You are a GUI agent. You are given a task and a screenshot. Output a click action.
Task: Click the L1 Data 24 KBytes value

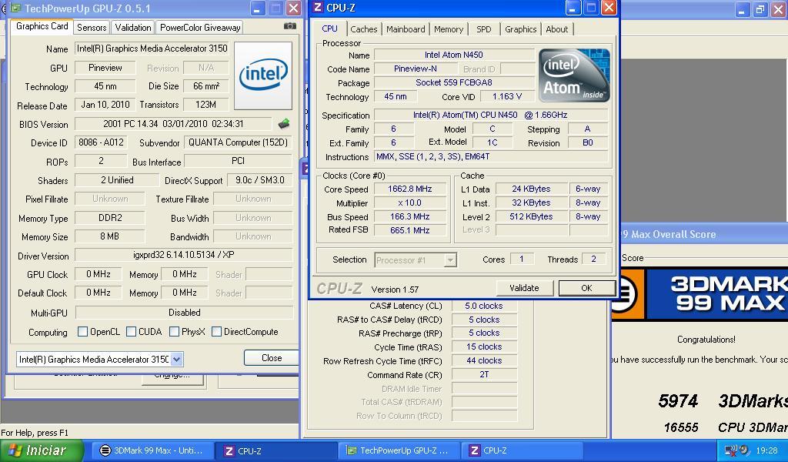pos(531,189)
